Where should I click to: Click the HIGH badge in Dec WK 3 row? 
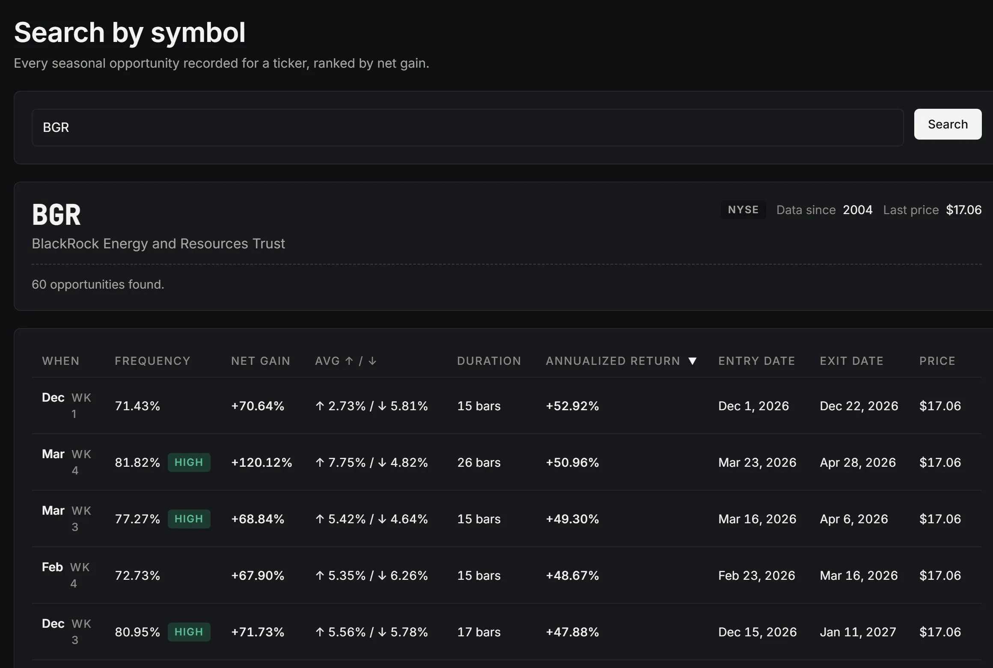coord(189,632)
